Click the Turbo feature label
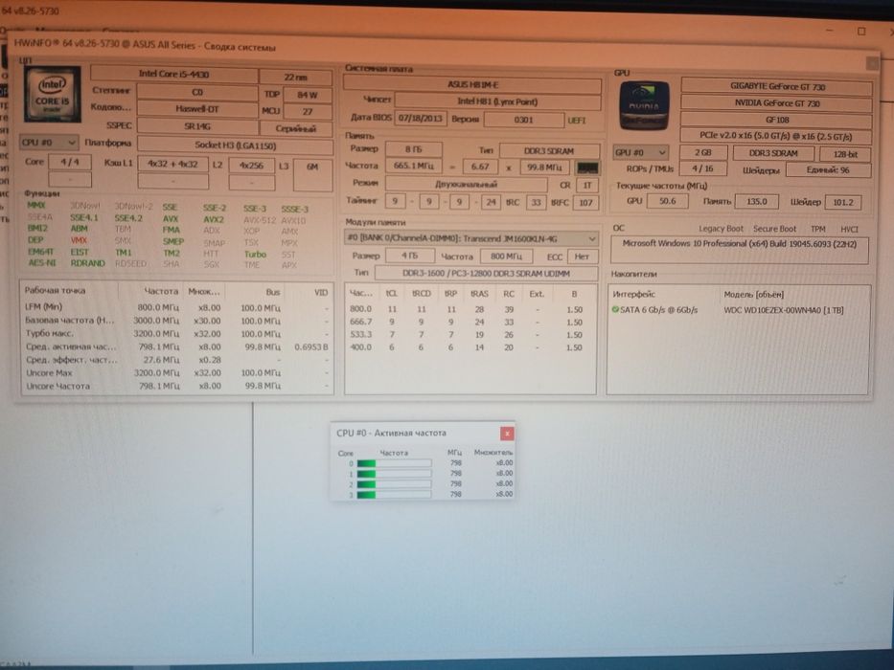The width and height of the screenshot is (894, 670). point(255,254)
